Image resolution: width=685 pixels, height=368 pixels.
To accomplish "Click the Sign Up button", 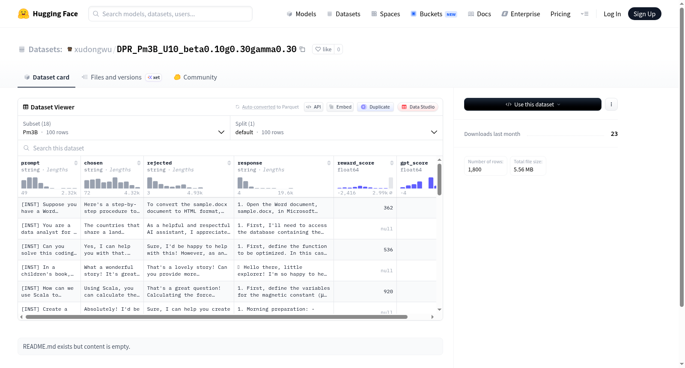I will [644, 14].
